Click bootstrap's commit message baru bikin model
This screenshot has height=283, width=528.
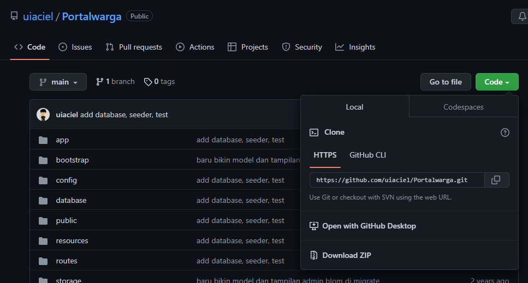click(248, 160)
